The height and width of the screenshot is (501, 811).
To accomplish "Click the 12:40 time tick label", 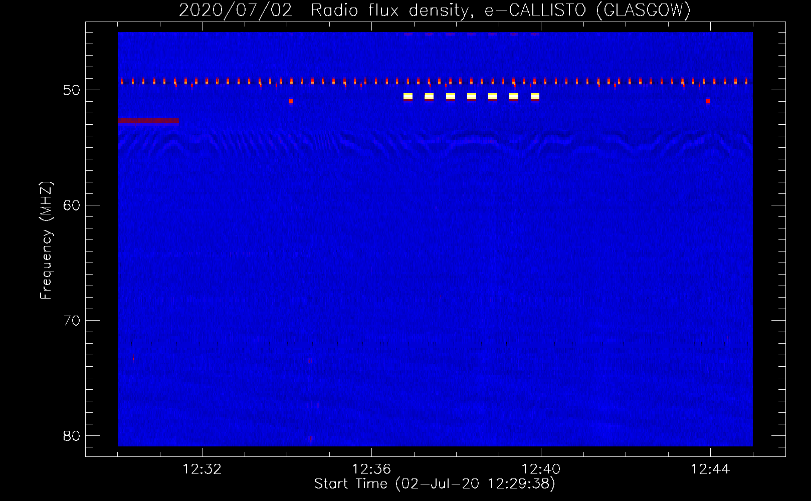I will [x=541, y=469].
